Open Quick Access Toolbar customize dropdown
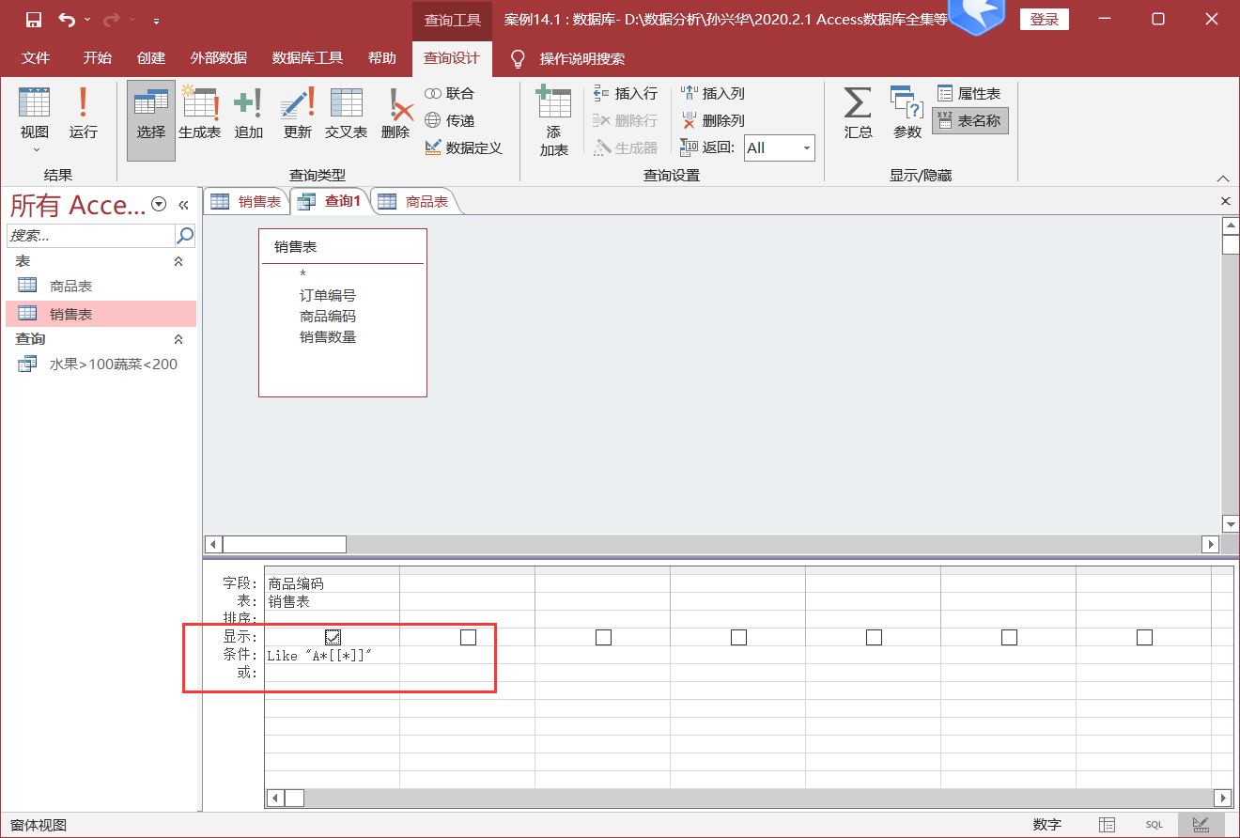The width and height of the screenshot is (1240, 838). click(x=156, y=20)
